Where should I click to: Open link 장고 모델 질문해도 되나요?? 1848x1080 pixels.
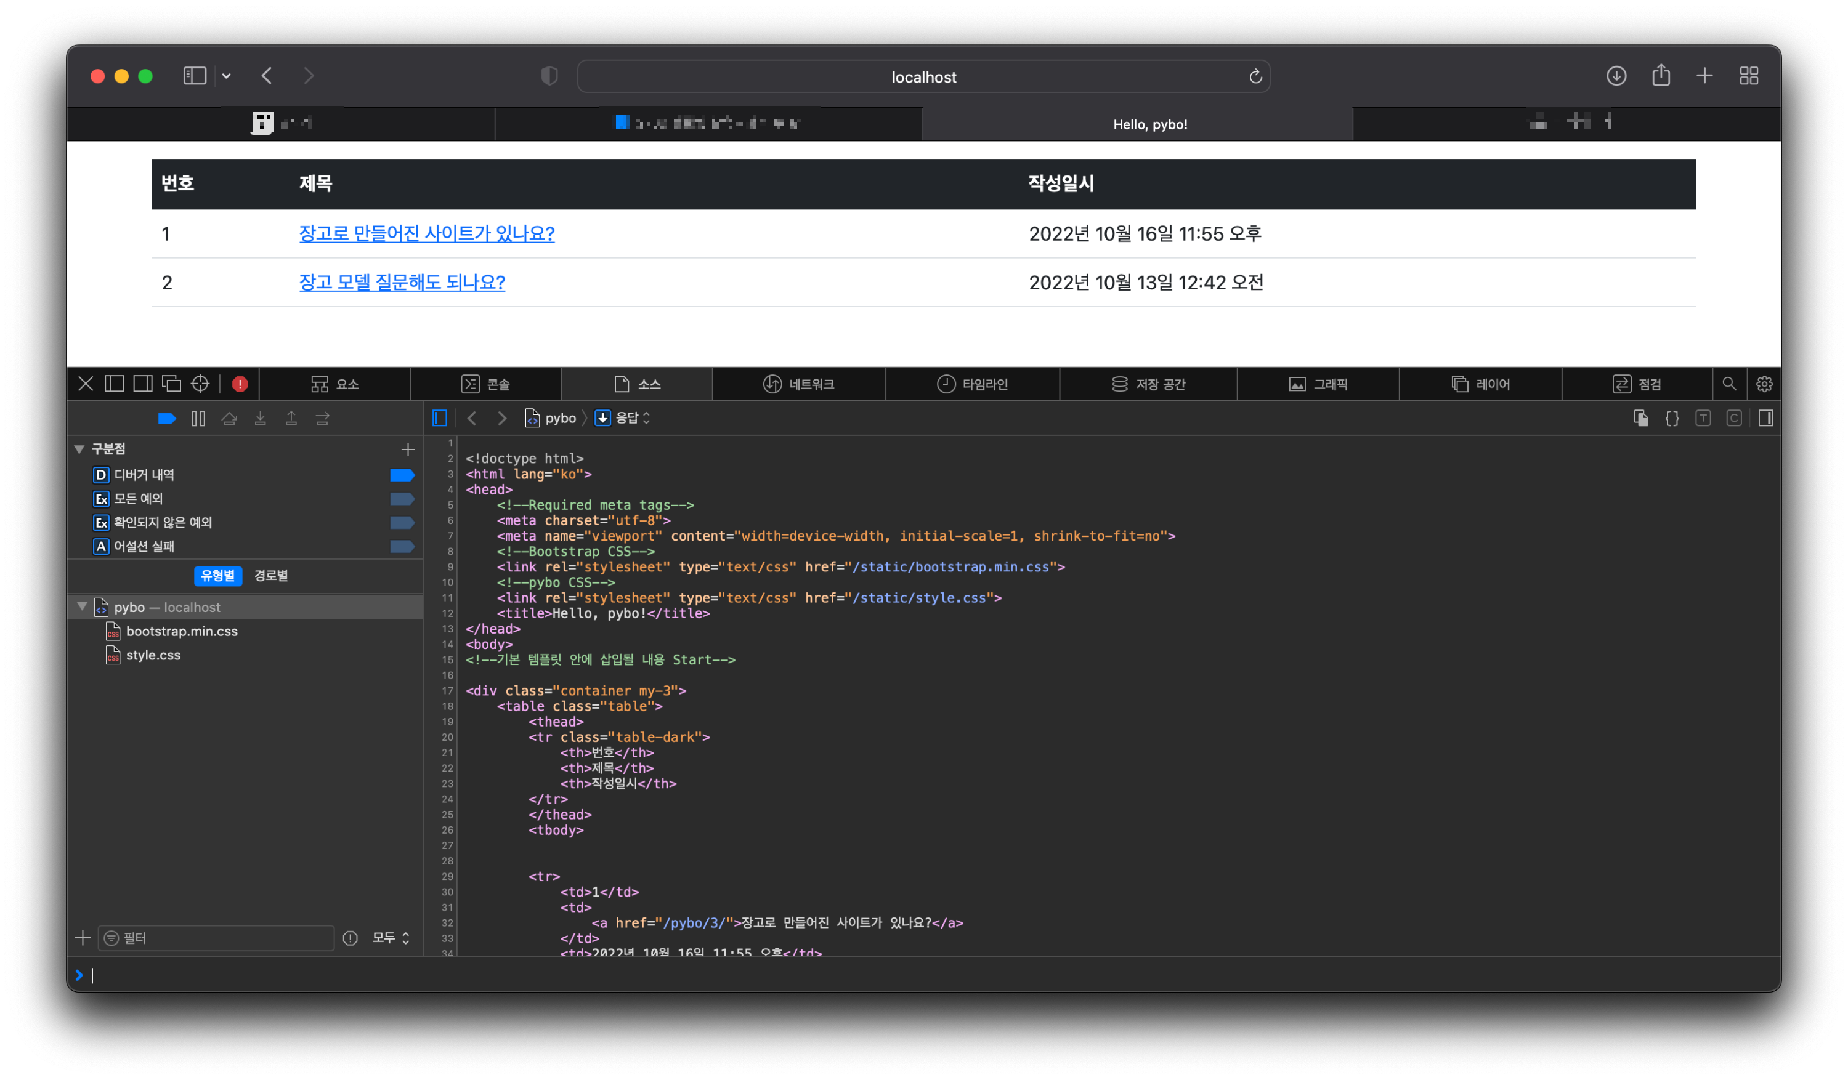[x=402, y=282]
